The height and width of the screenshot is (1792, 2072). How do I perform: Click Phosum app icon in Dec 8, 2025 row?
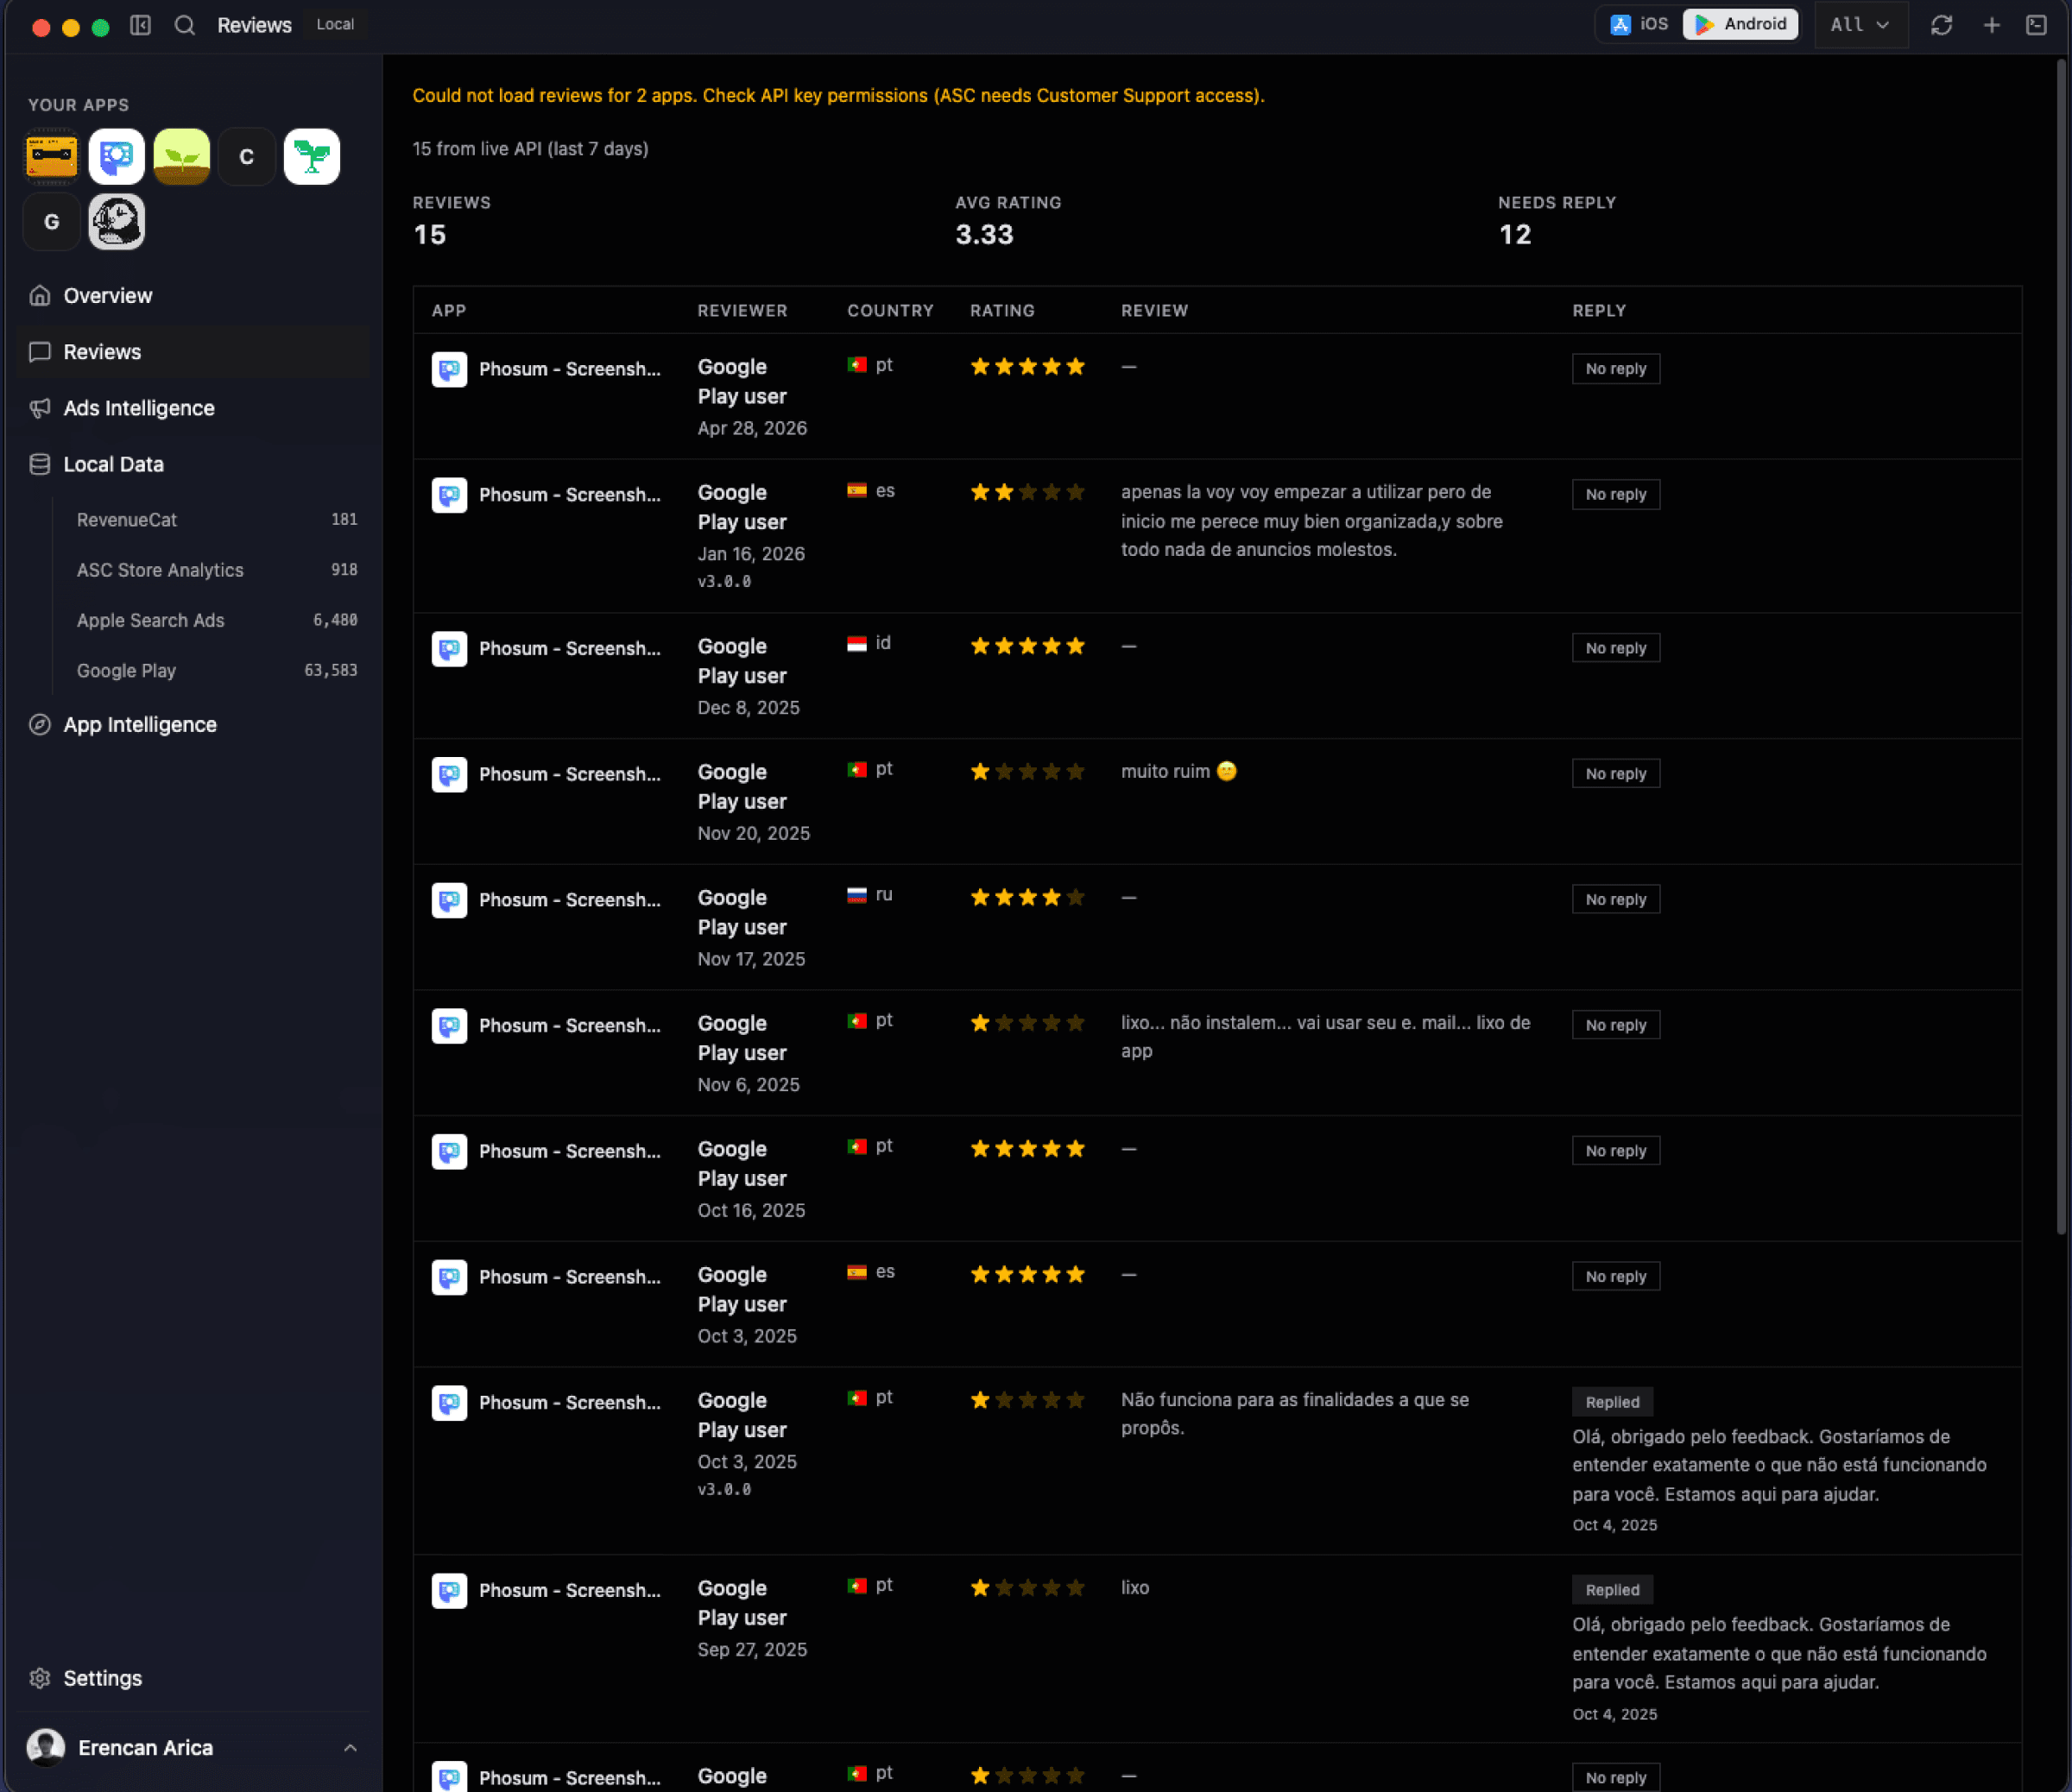coord(449,649)
